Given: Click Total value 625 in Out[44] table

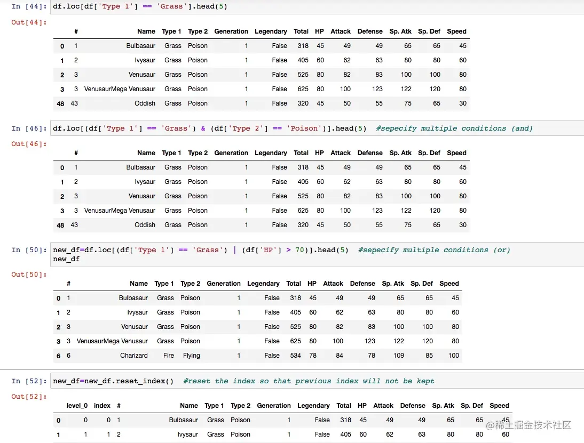Looking at the screenshot, I should coord(303,89).
